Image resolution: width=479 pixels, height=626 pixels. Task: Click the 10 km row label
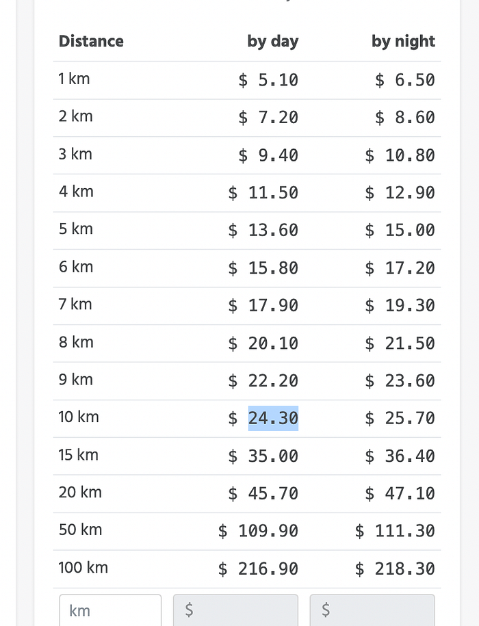pos(79,417)
